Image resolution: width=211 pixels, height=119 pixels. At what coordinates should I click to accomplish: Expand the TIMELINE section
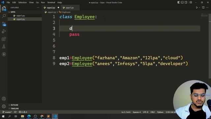tap(25, 108)
